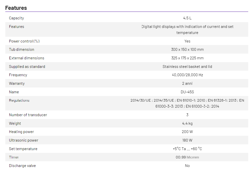Select the Discharge valve label
Screen dimensions: 252x171
22,166
